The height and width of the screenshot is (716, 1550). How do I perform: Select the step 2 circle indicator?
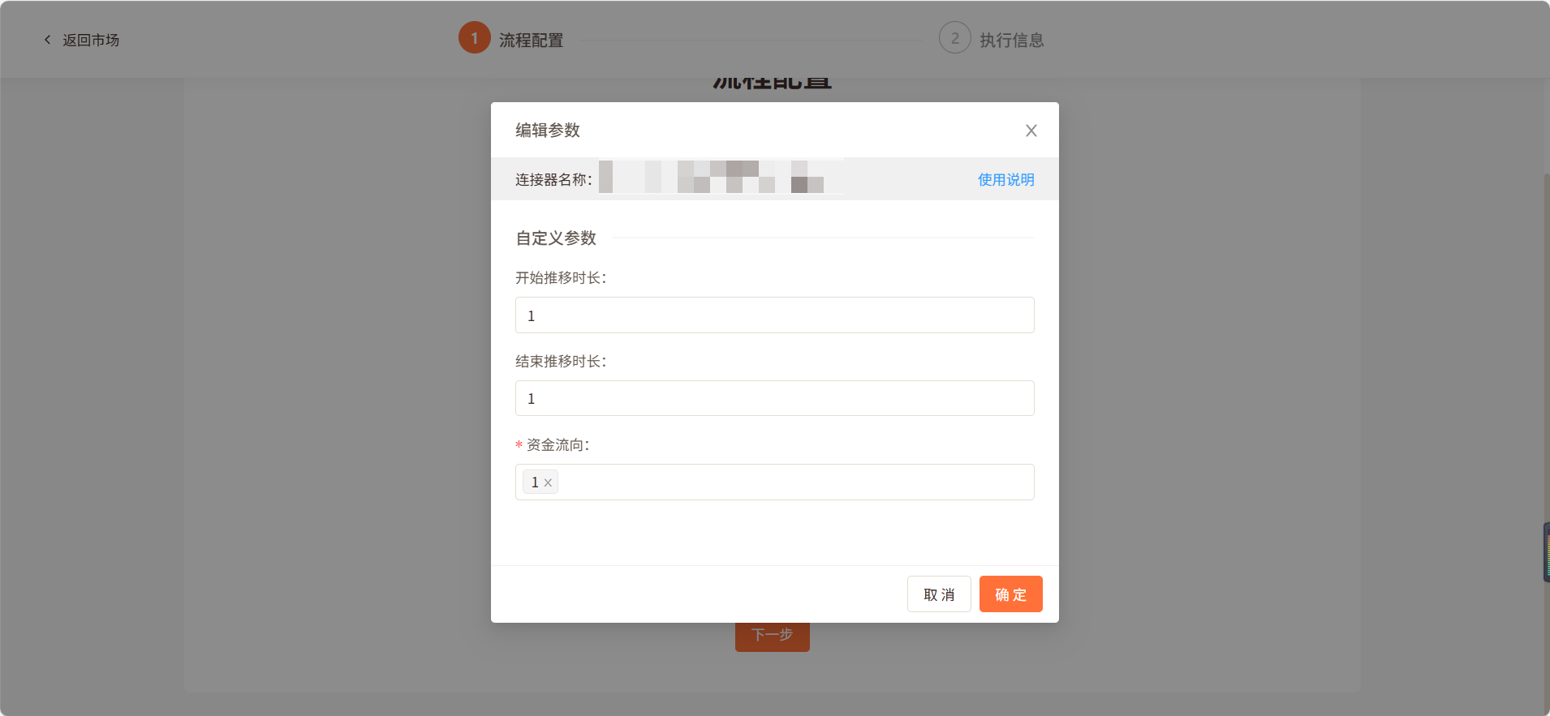[954, 38]
